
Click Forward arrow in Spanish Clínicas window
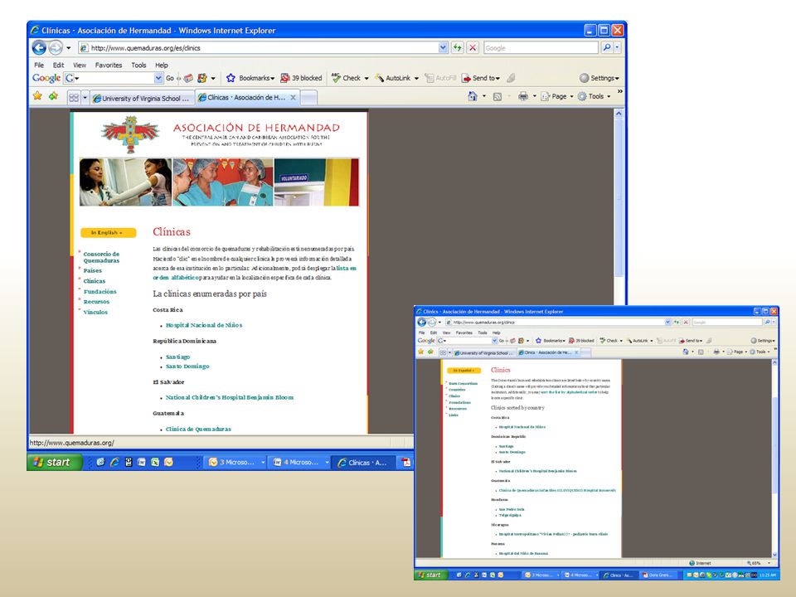[56, 48]
